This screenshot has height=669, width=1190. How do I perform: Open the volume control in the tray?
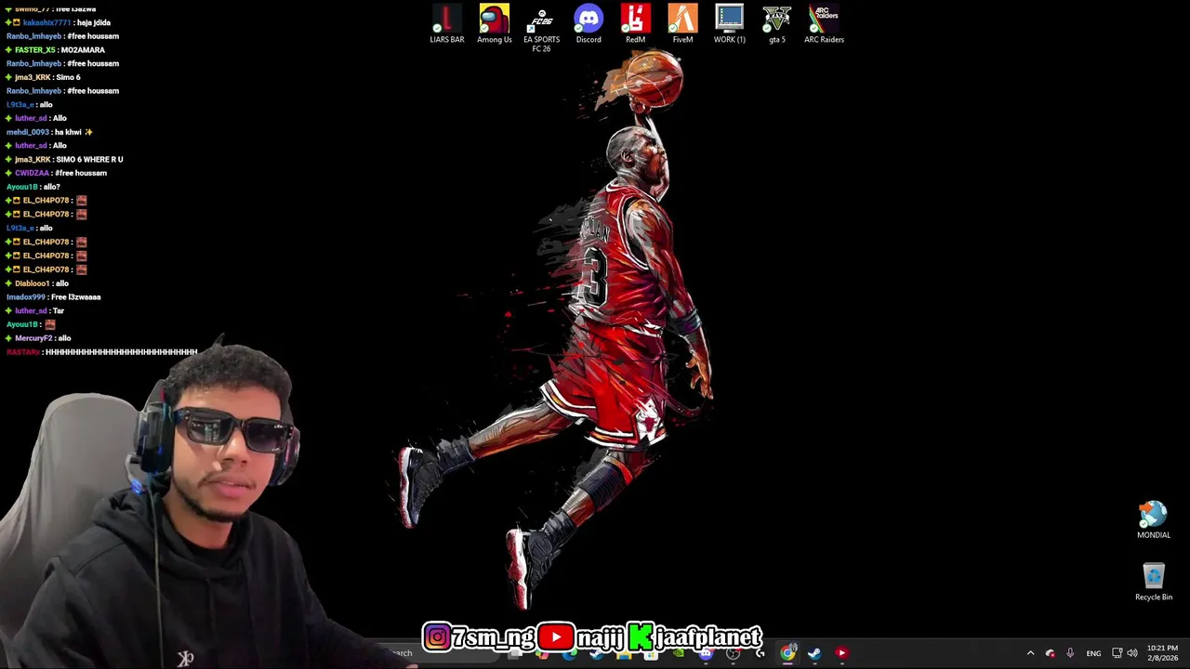pos(1132,653)
